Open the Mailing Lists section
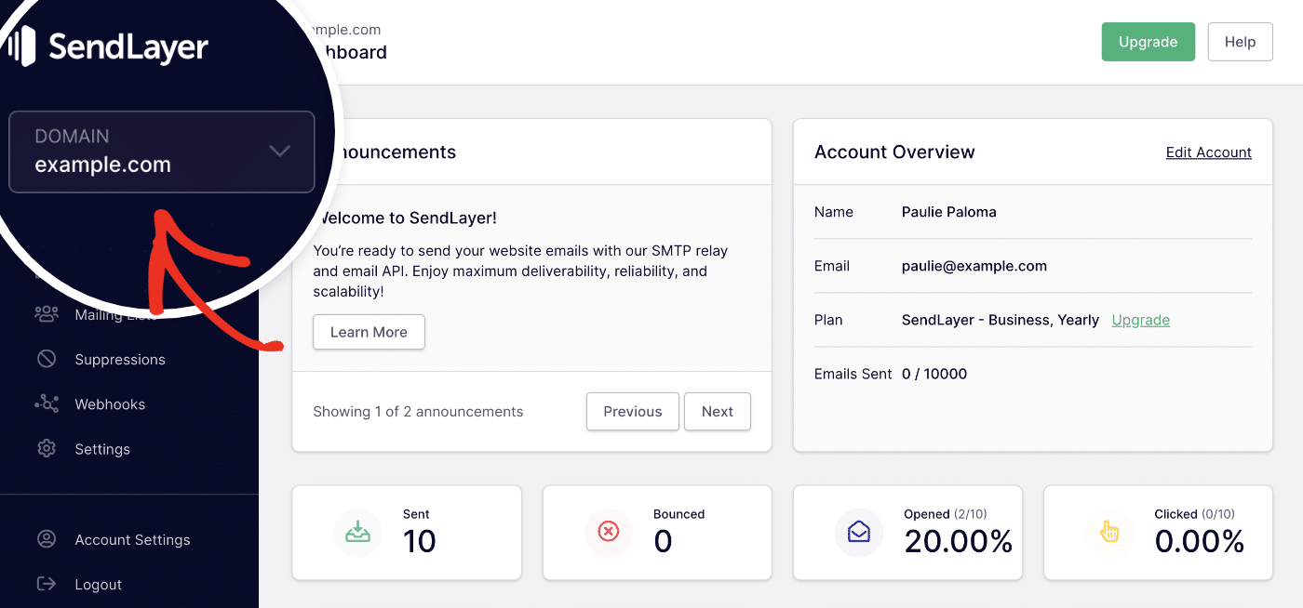The width and height of the screenshot is (1303, 608). pos(47,314)
